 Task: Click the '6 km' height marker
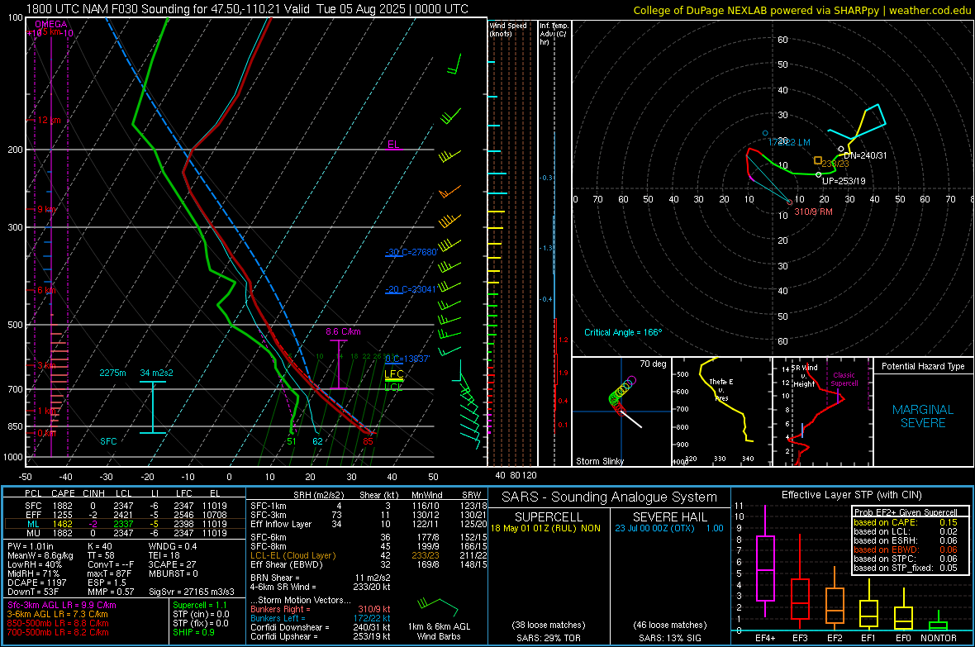click(x=46, y=291)
